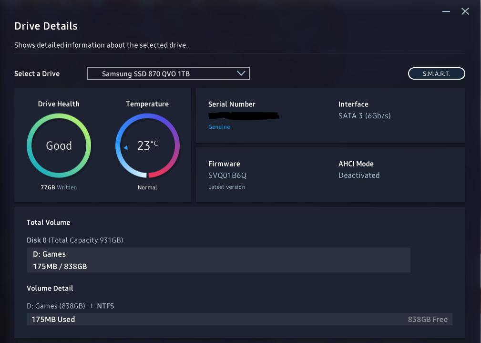Minimize the Drive Details window
Image resolution: width=481 pixels, height=343 pixels.
[446, 11]
